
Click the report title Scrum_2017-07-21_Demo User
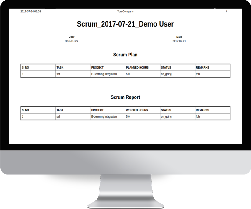coord(125,24)
